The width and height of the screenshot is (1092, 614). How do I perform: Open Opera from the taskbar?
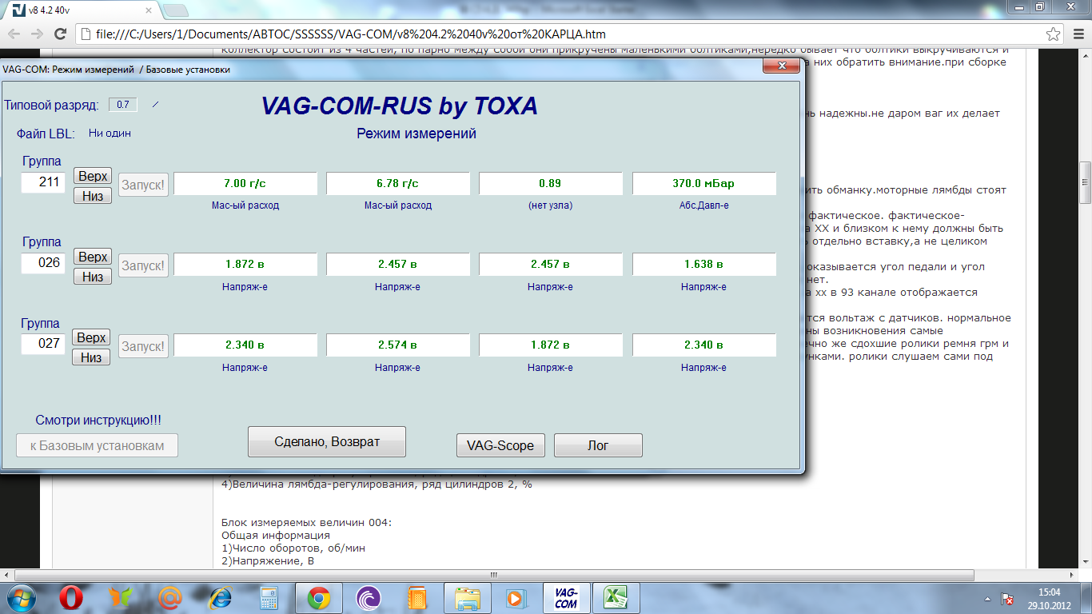71,597
